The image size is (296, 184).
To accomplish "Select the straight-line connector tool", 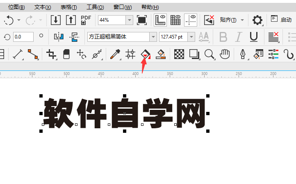I will 33,55.
